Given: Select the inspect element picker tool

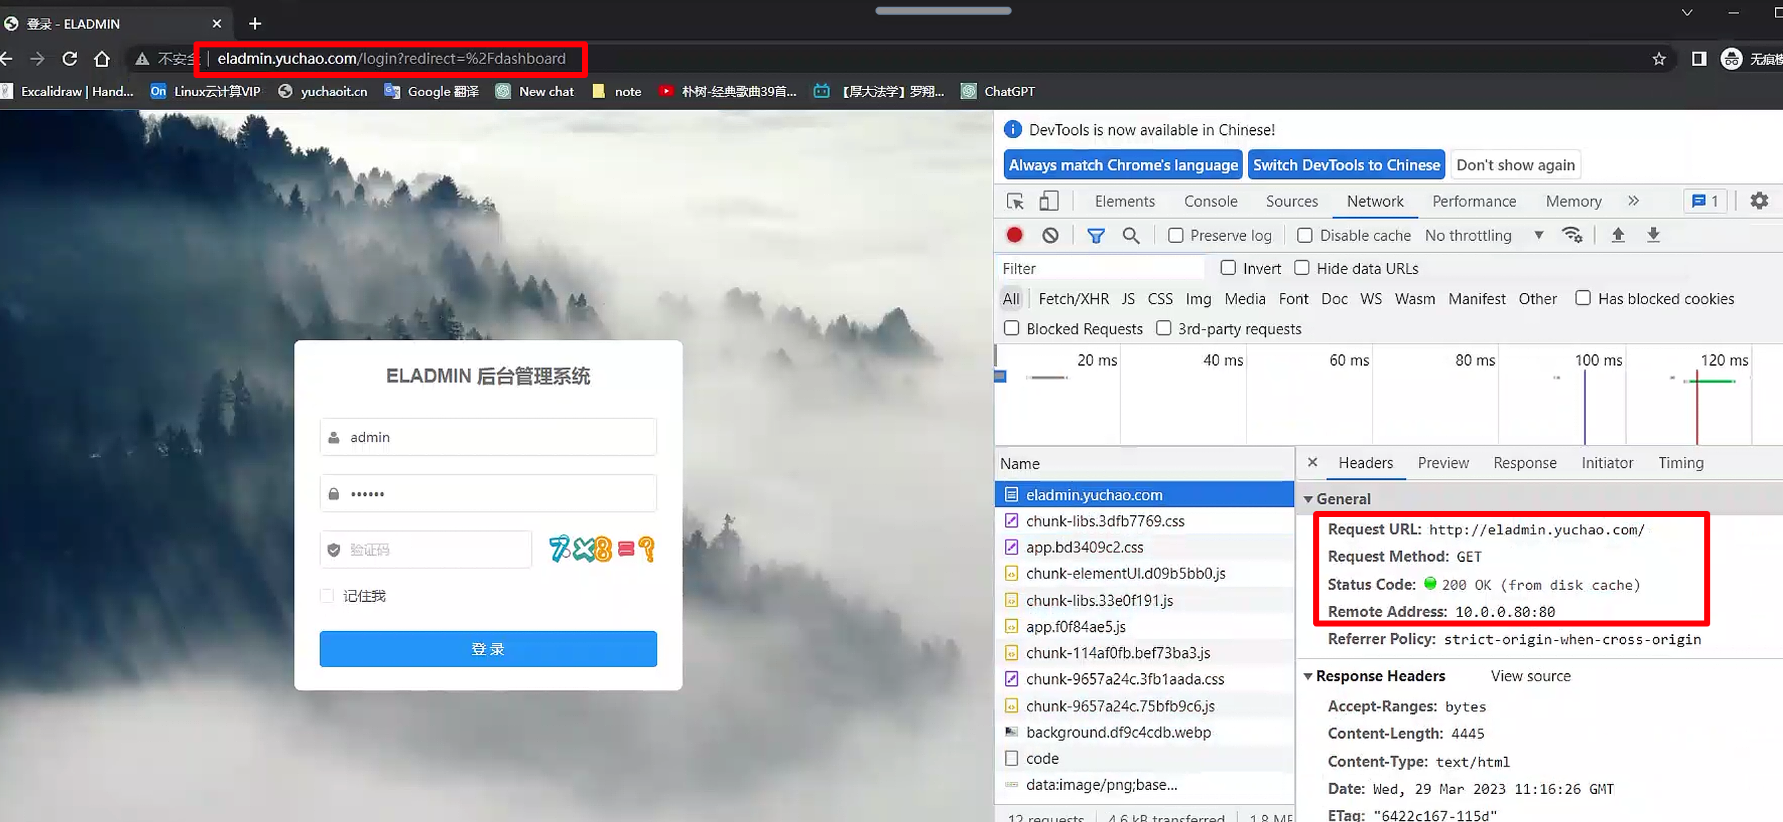Looking at the screenshot, I should (x=1015, y=201).
